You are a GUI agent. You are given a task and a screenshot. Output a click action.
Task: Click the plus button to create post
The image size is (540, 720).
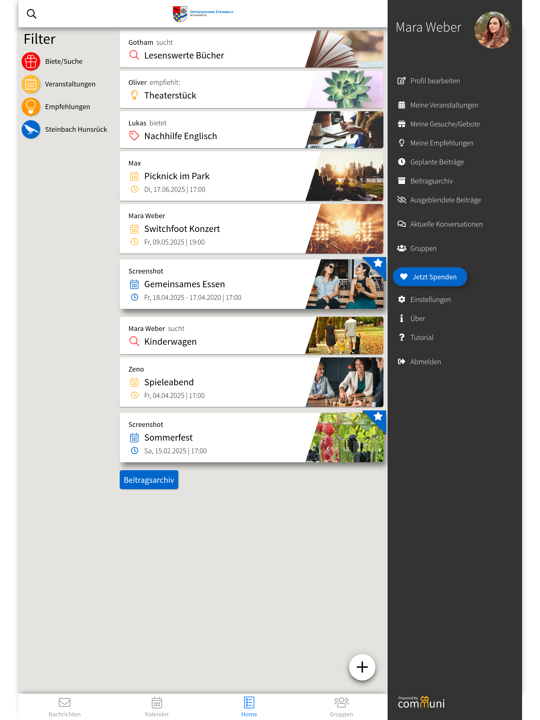pos(362,667)
